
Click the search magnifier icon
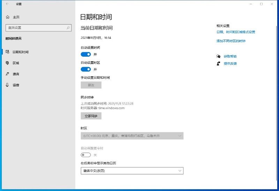[68, 28]
